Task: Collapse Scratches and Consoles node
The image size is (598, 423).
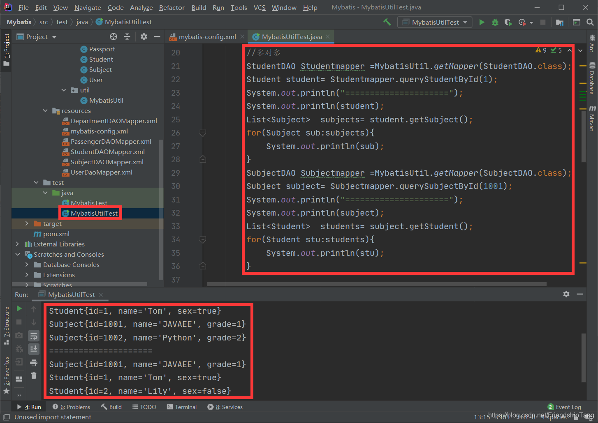Action: click(17, 254)
